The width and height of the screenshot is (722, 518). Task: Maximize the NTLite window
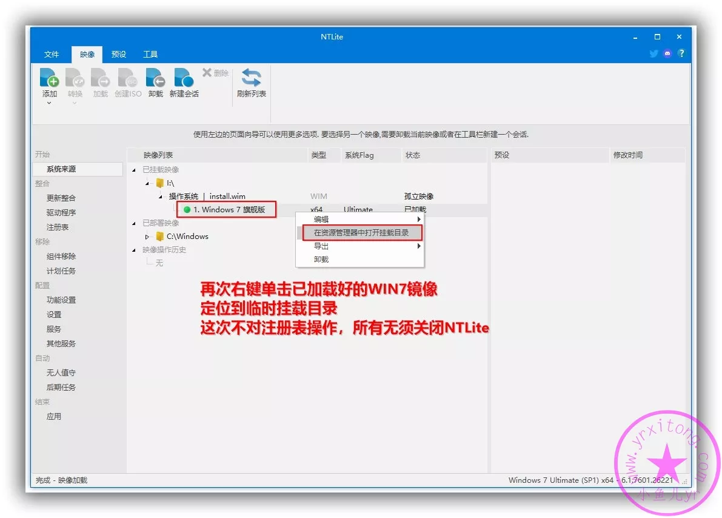pos(657,37)
